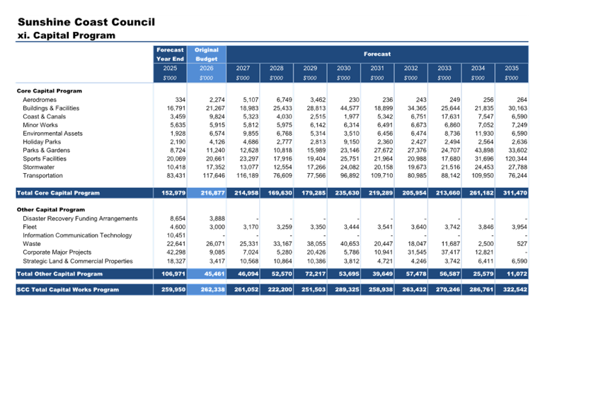
Task: Click the merged 'Forecast' header cell
Action: coord(377,54)
